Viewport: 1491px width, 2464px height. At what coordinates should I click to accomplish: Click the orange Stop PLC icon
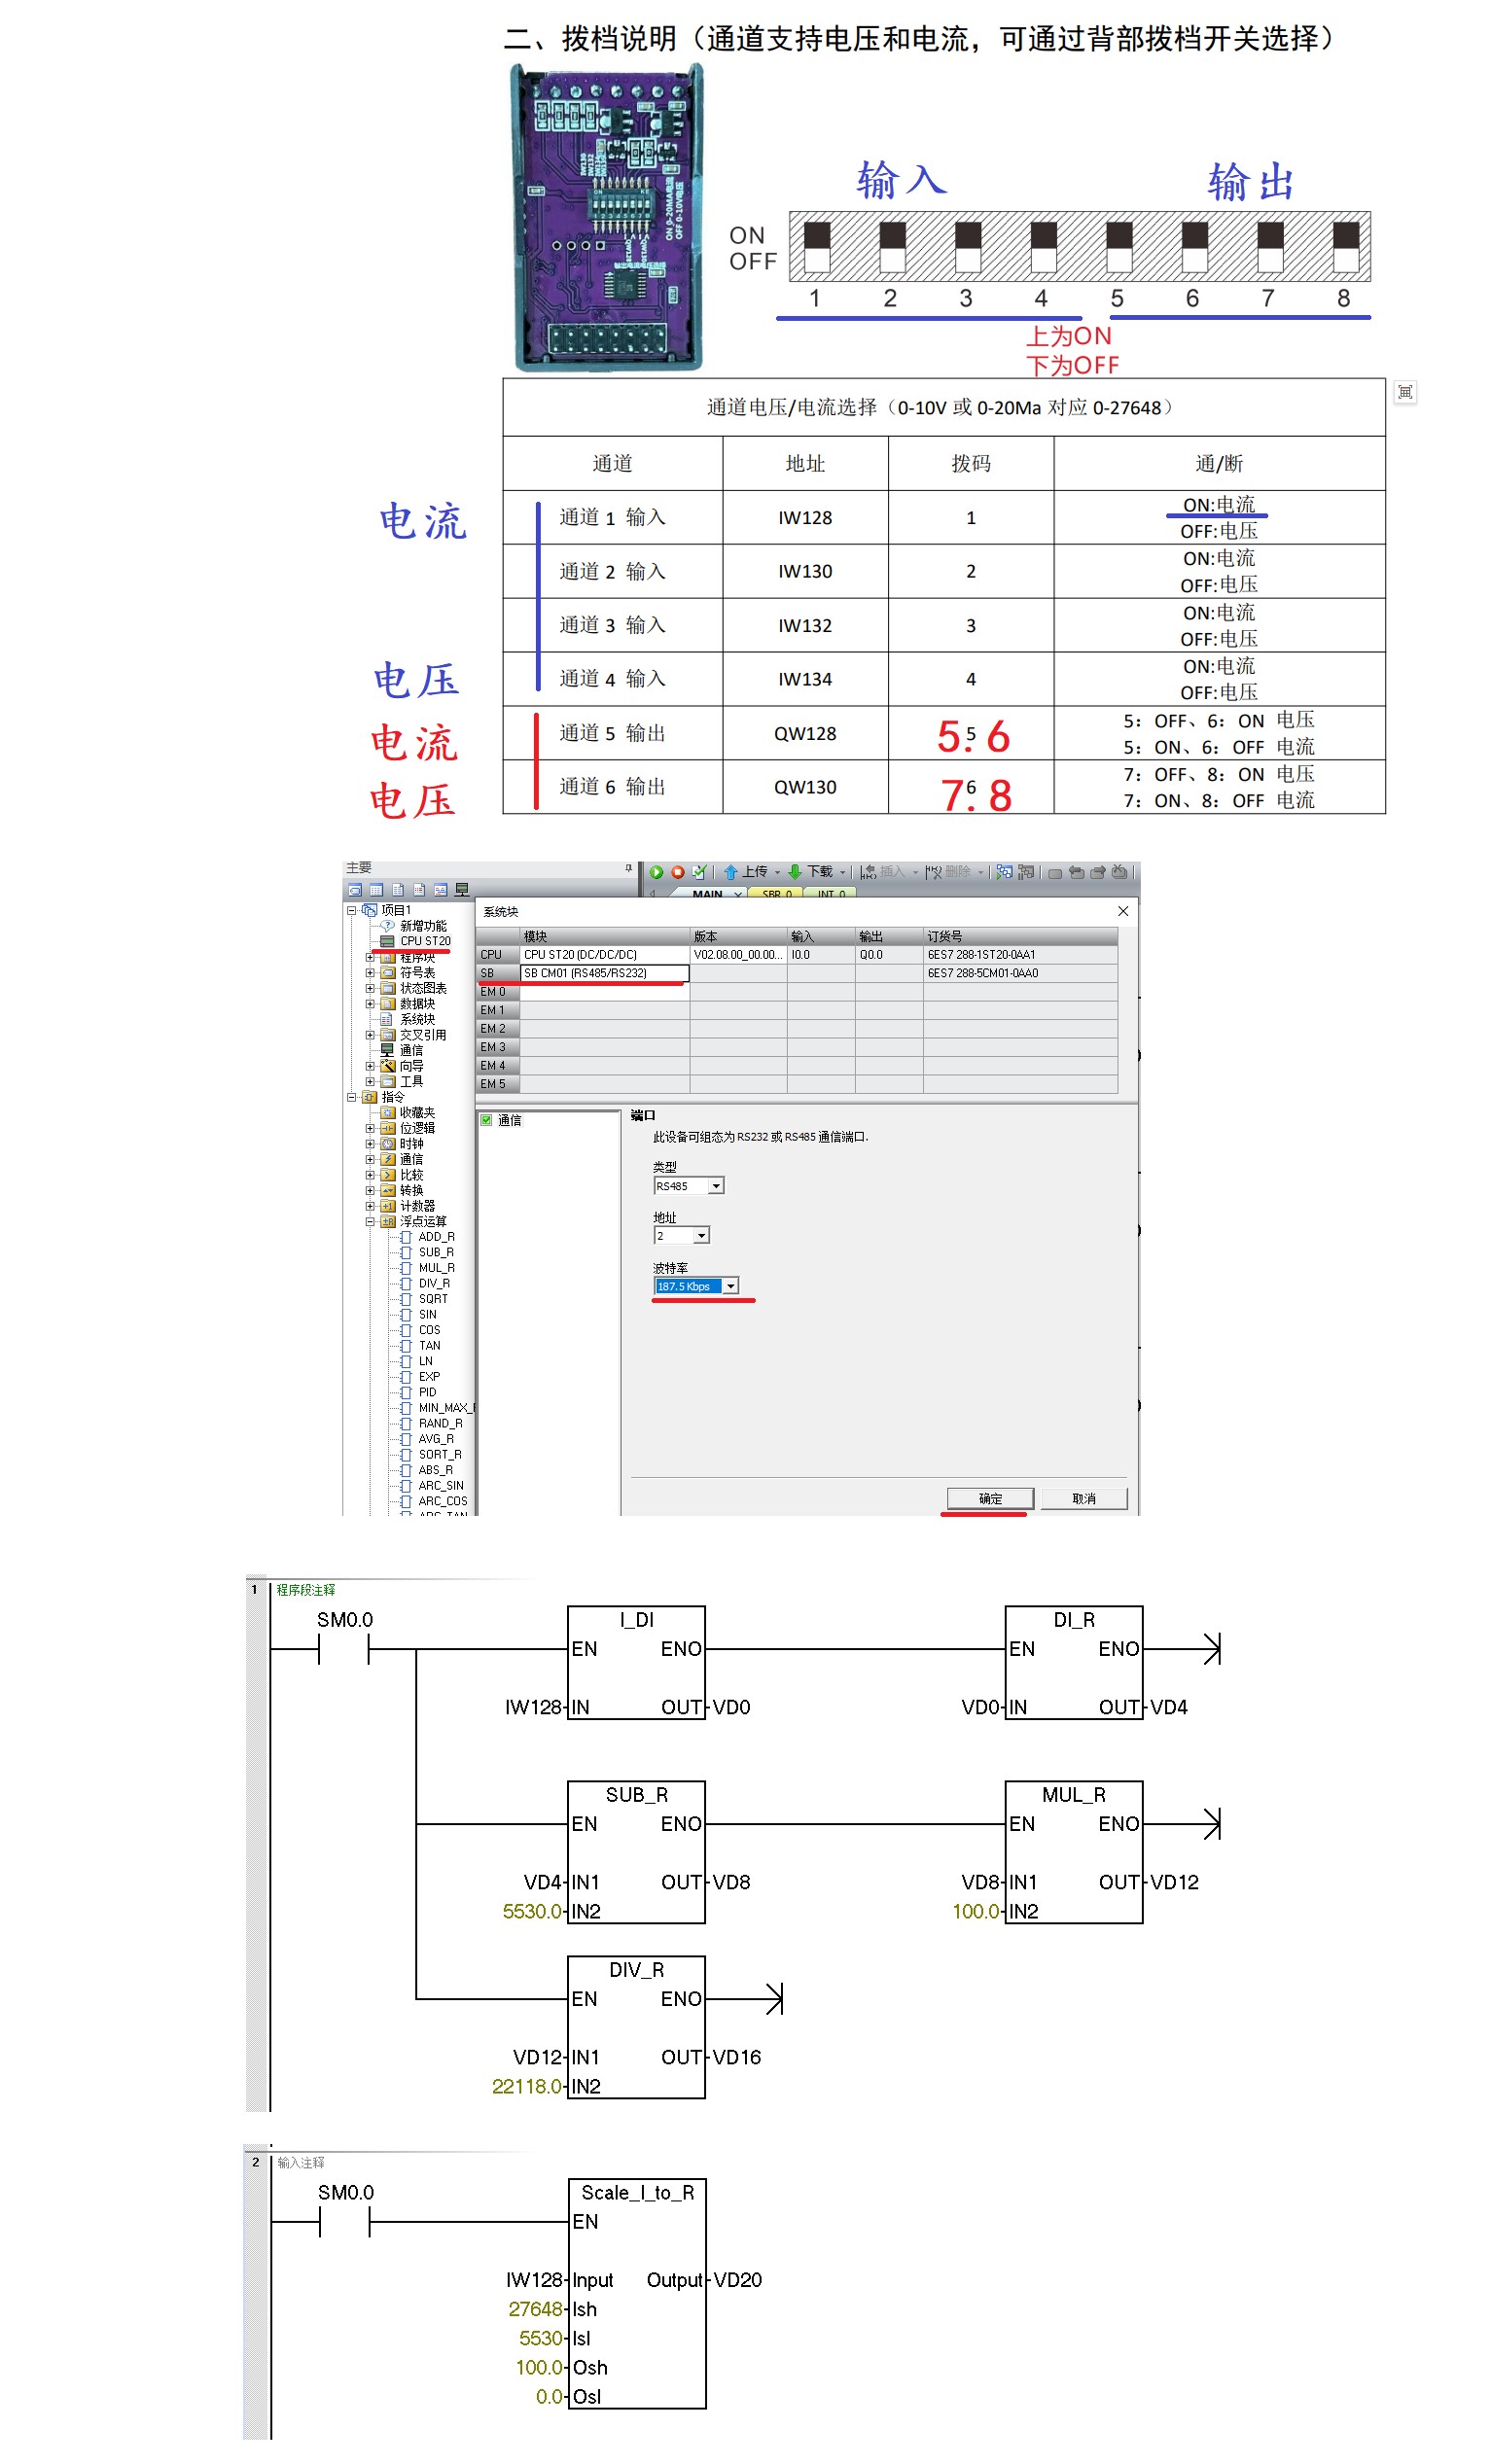(677, 872)
